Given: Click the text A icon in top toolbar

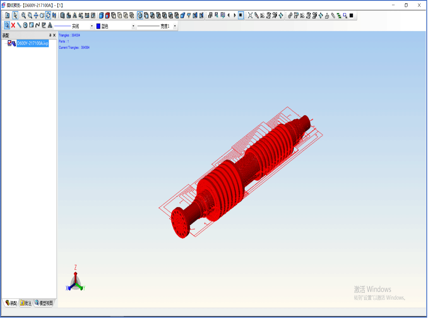Looking at the screenshot, I should (x=75, y=16).
